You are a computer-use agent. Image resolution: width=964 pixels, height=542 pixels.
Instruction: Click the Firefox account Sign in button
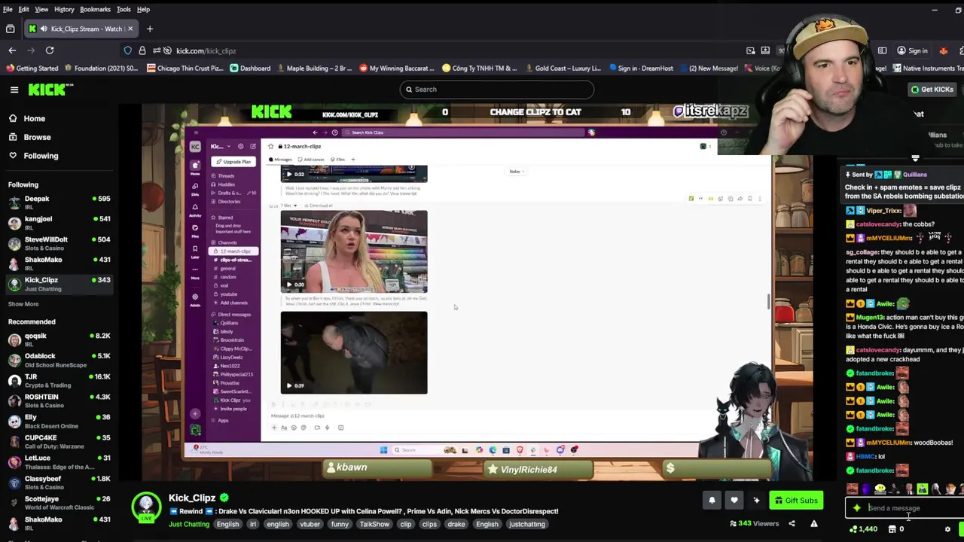pyautogui.click(x=912, y=50)
